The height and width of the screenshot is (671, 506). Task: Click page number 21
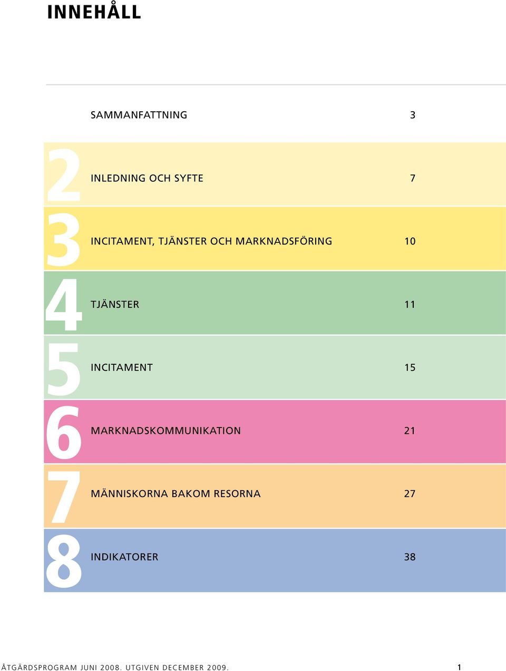(x=410, y=431)
